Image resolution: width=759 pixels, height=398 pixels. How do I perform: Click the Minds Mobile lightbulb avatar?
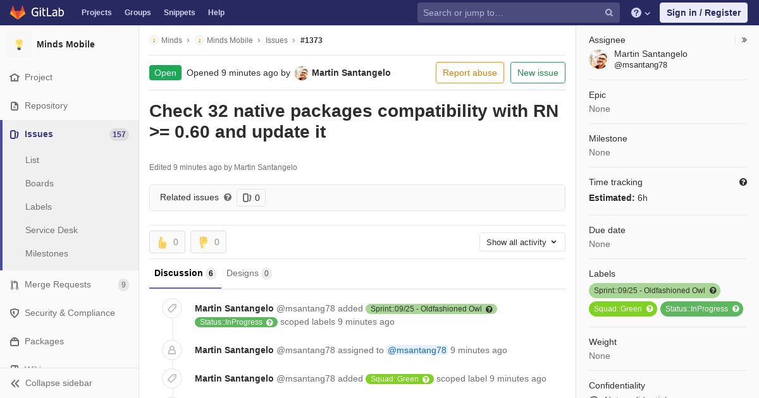[x=19, y=44]
